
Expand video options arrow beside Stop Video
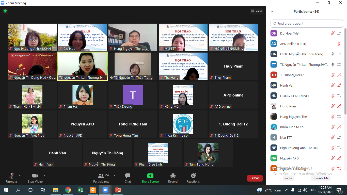click(x=45, y=175)
